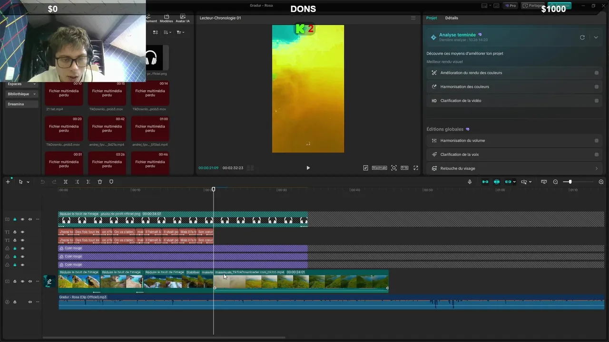
Task: Edit the cover on main track
Action: click(49, 282)
